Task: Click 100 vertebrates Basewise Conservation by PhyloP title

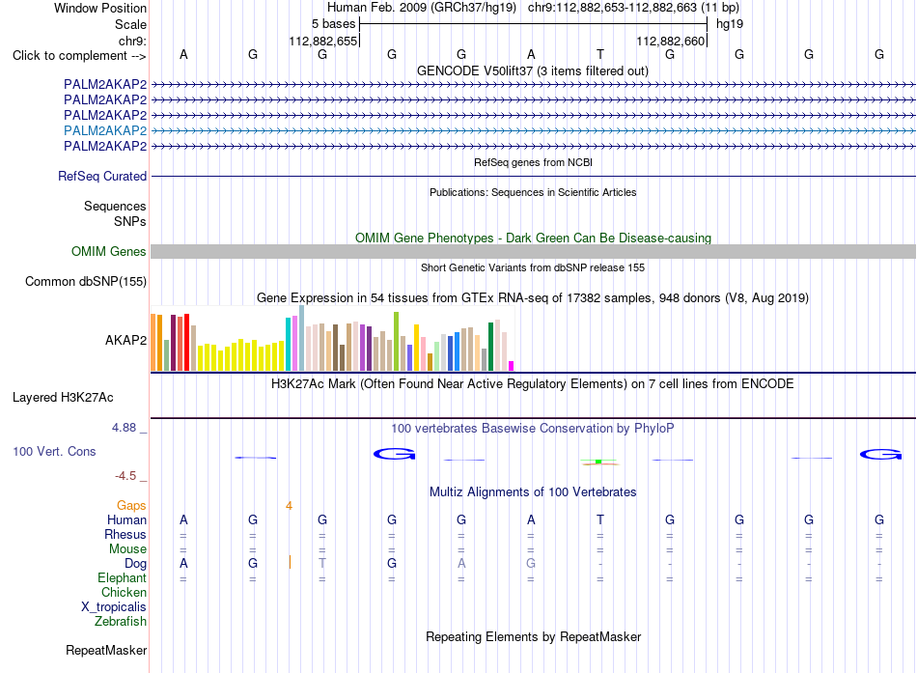Action: (533, 429)
